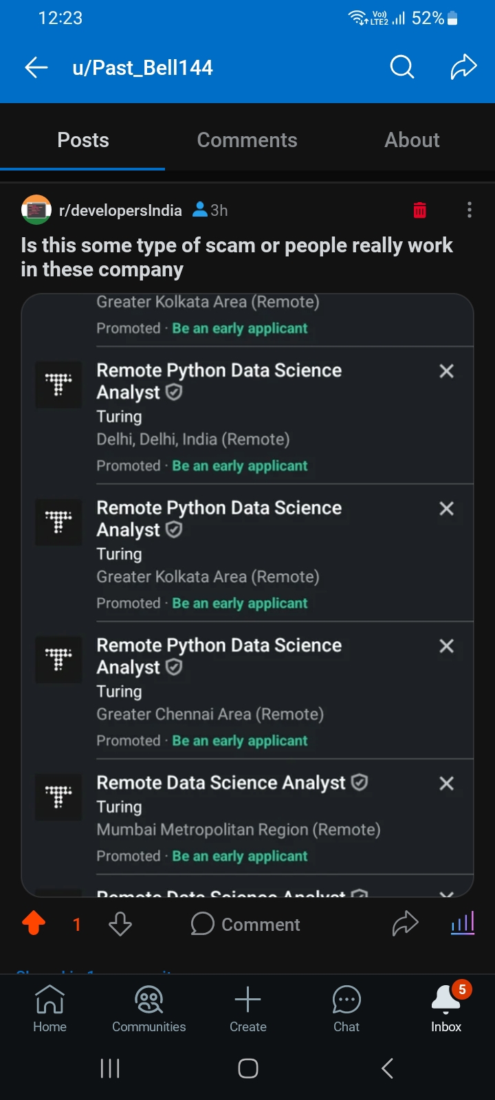
Task: Create a new post with plus icon
Action: click(248, 1008)
